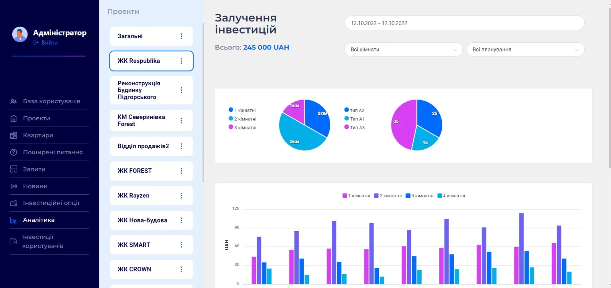The image size is (611, 288).
Task: Open the three-dot menu for ЖК CROWN
Action: tap(181, 269)
